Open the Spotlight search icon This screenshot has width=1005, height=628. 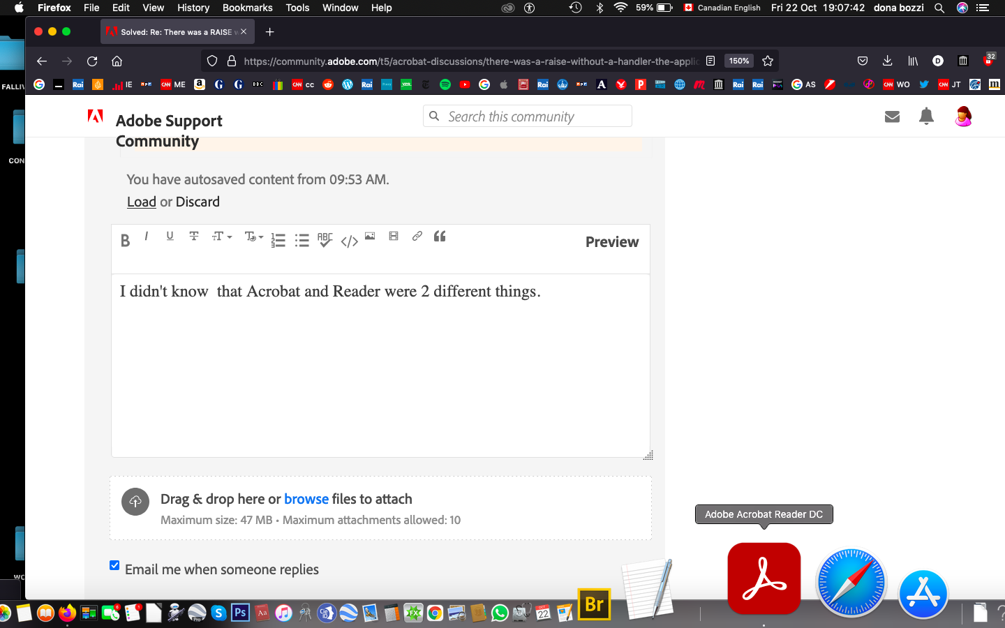pos(939,8)
